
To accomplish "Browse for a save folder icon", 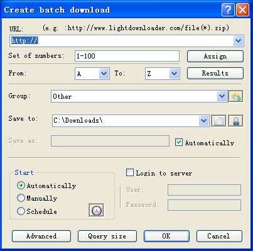I will click(x=218, y=121).
